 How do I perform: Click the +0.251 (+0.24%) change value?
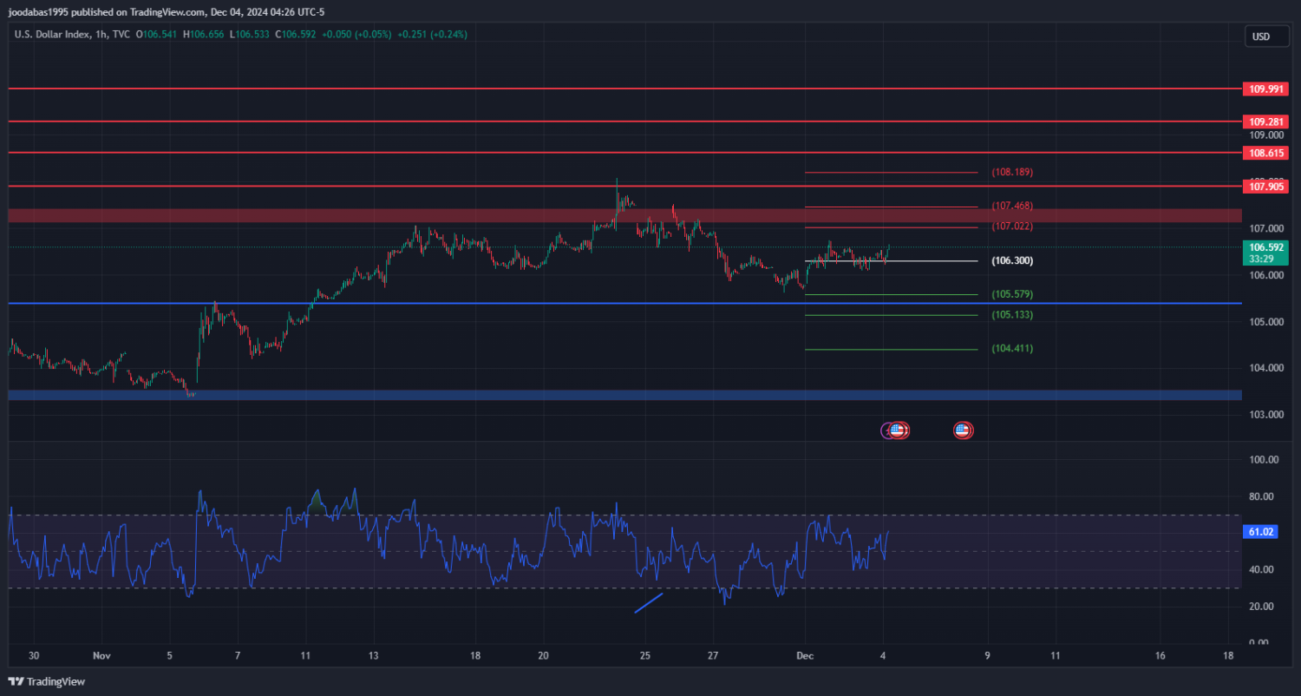(x=432, y=35)
